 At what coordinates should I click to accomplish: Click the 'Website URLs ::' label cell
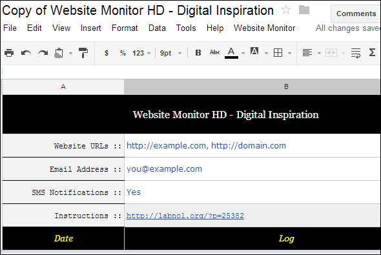pos(63,145)
